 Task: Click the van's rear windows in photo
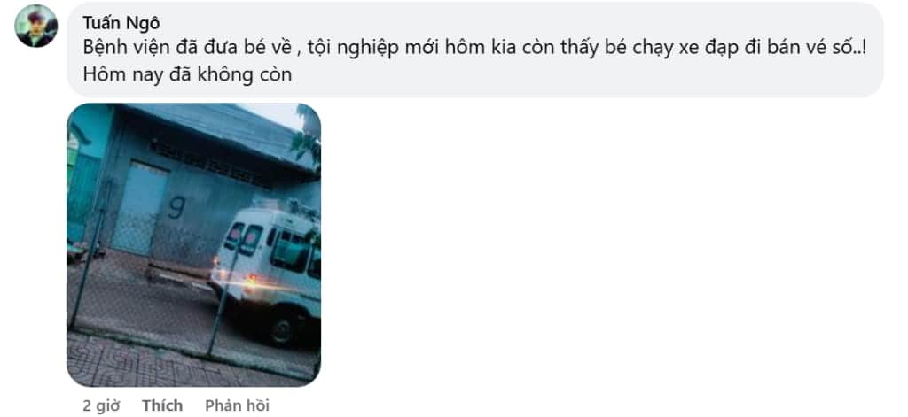[245, 239]
